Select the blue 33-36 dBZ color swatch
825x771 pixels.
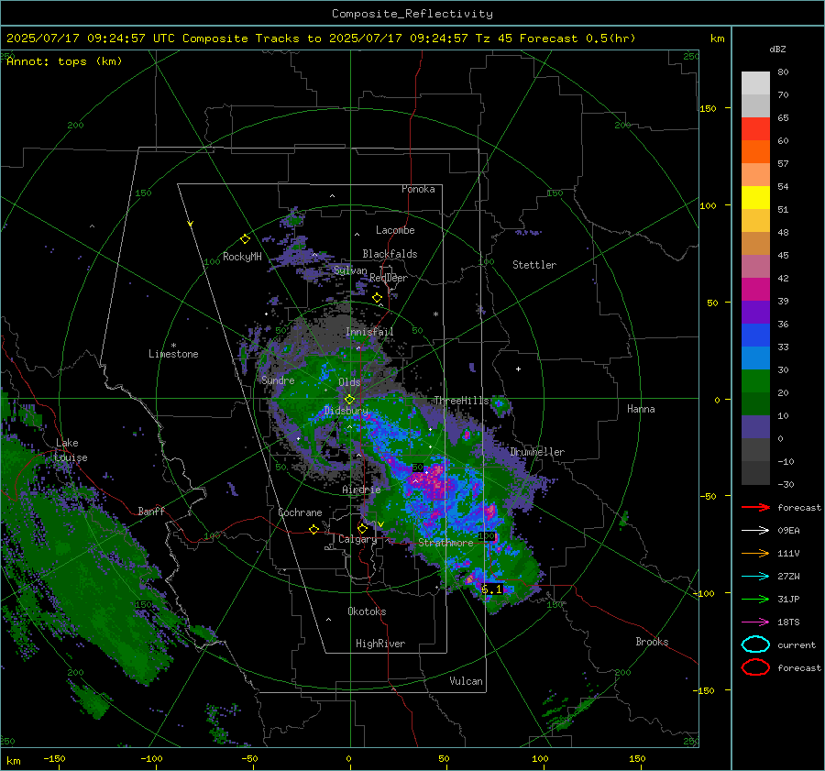point(755,336)
